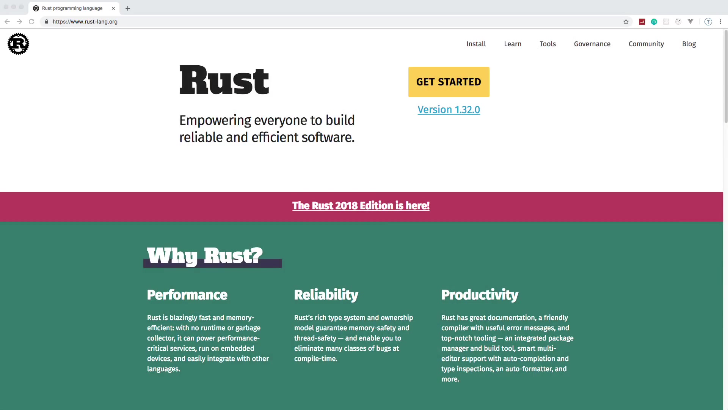Open the Install page
The height and width of the screenshot is (410, 728).
[x=476, y=44]
